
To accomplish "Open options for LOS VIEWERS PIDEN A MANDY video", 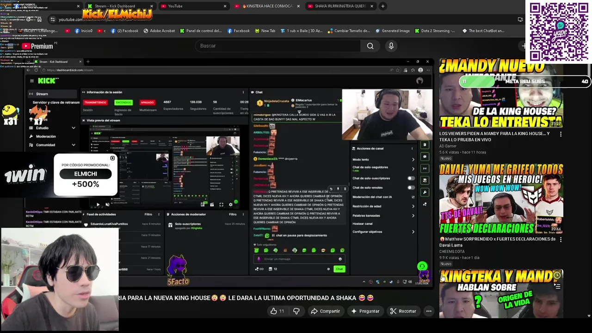I will pos(561,134).
